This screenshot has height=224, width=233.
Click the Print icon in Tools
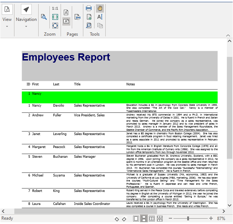point(89,8)
